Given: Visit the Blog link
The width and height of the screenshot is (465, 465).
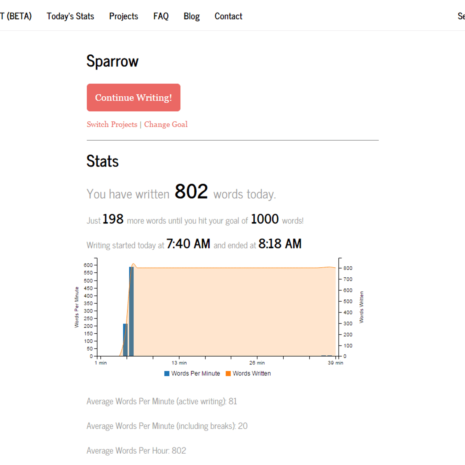Looking at the screenshot, I should point(192,16).
